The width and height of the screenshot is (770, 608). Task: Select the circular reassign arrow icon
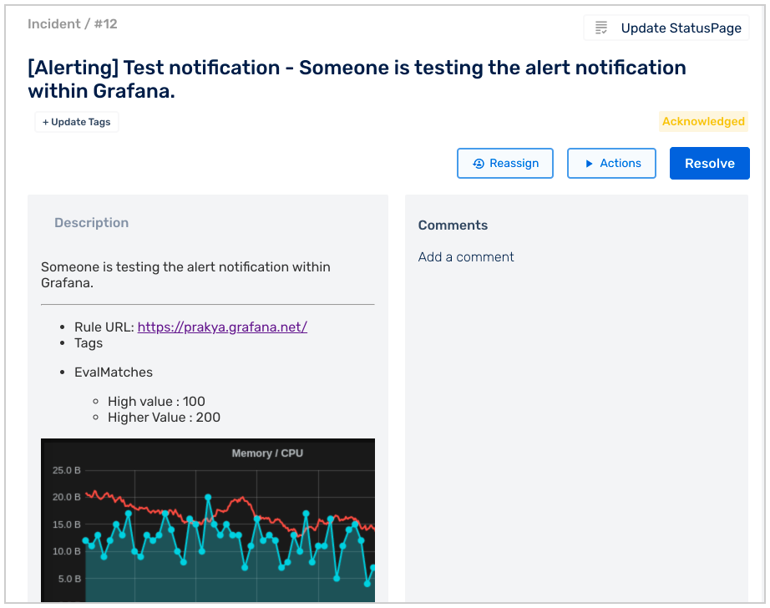pyautogui.click(x=479, y=163)
